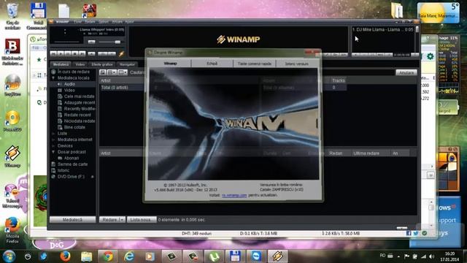467x263 pixels.
Task: Open Redate recent smart view
Action: [x=77, y=115]
